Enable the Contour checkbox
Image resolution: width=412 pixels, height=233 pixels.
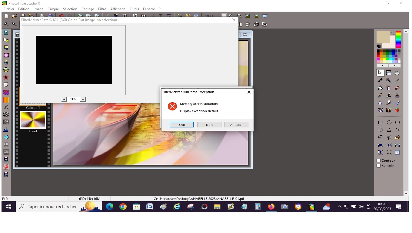(x=378, y=160)
